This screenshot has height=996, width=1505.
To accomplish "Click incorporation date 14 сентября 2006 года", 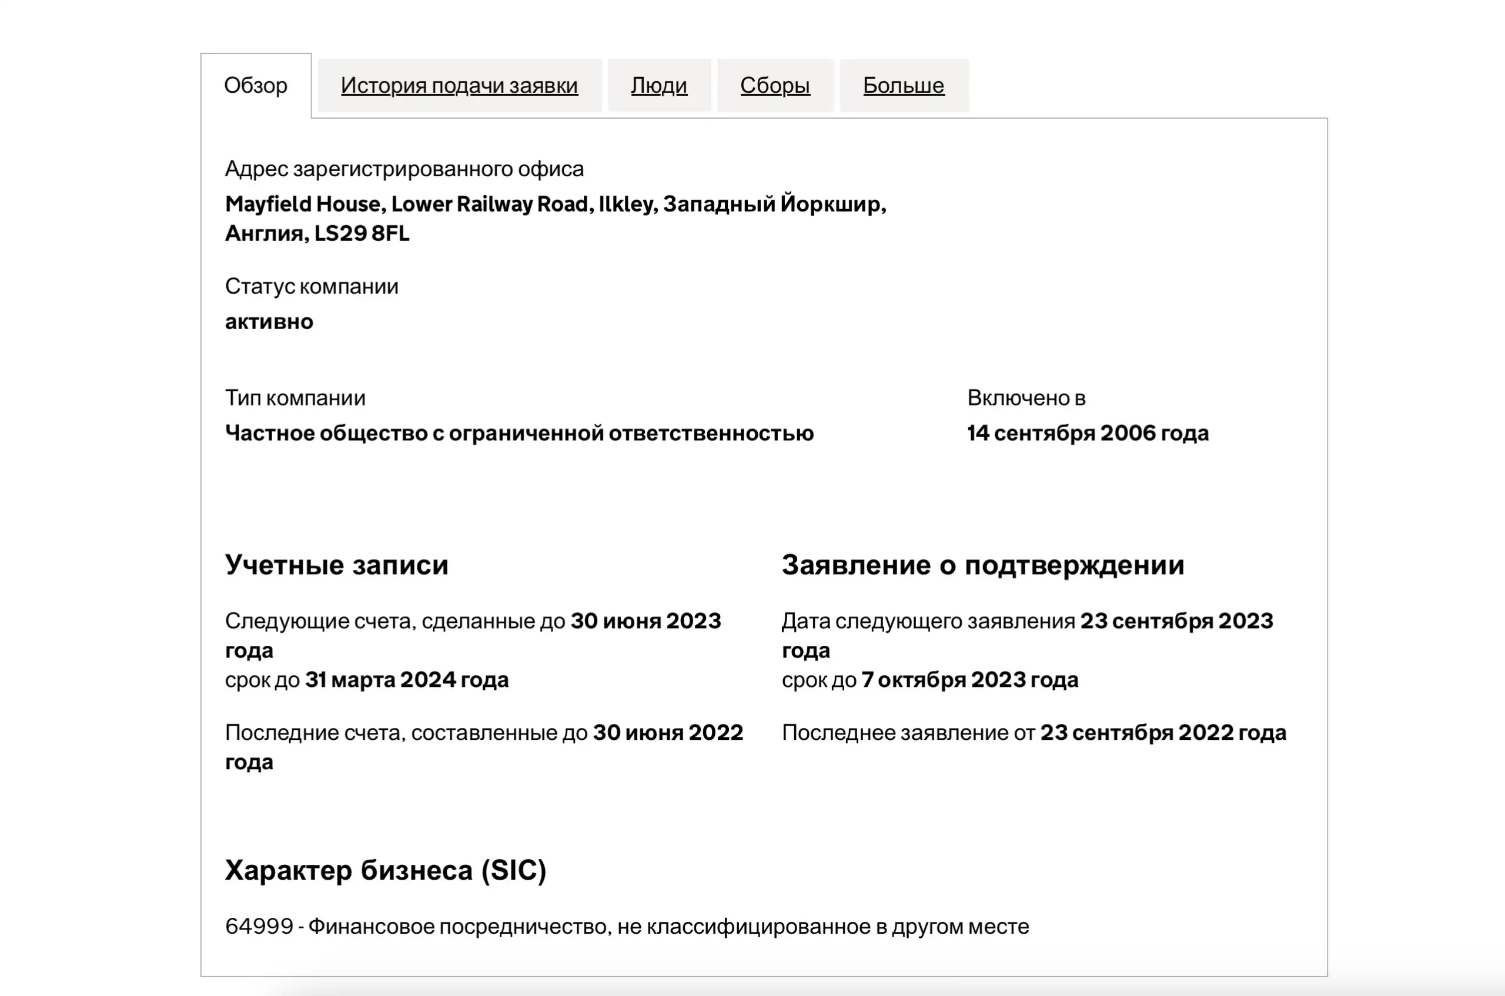I will [x=1088, y=433].
